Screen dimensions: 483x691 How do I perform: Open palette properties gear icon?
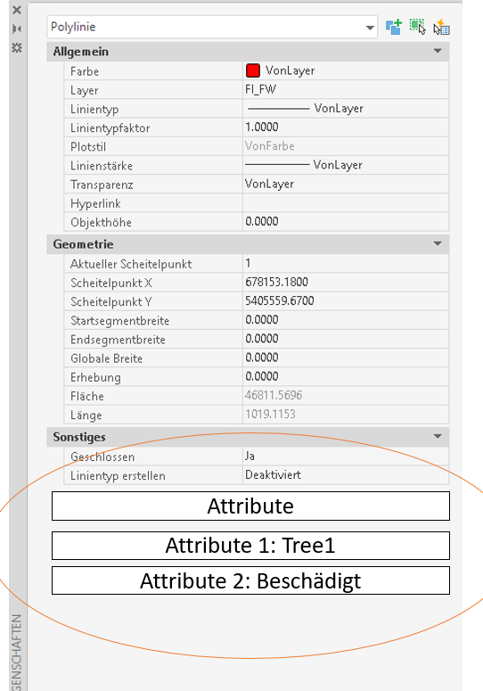pyautogui.click(x=17, y=47)
